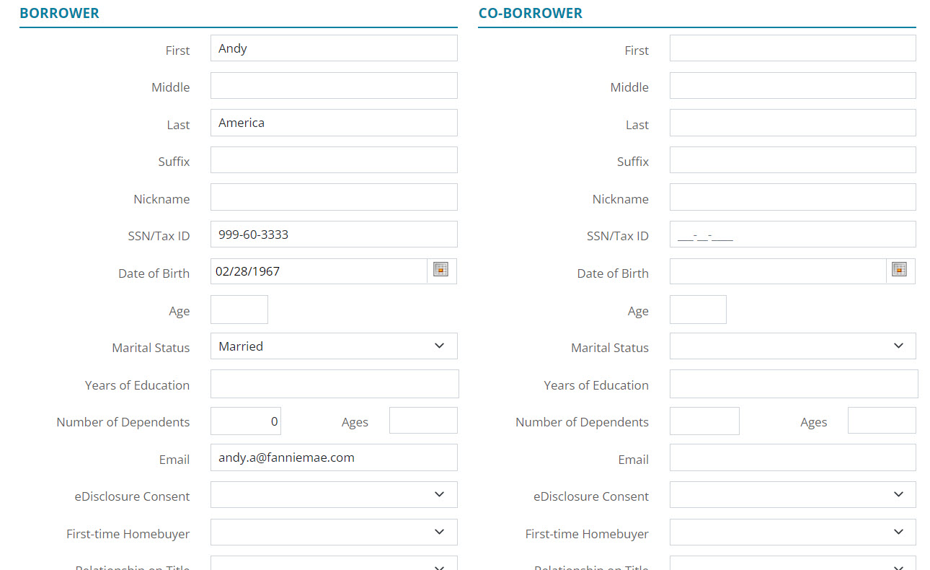
Task: Open the Co-Borrower Date of Birth calendar icon
Action: tap(899, 270)
